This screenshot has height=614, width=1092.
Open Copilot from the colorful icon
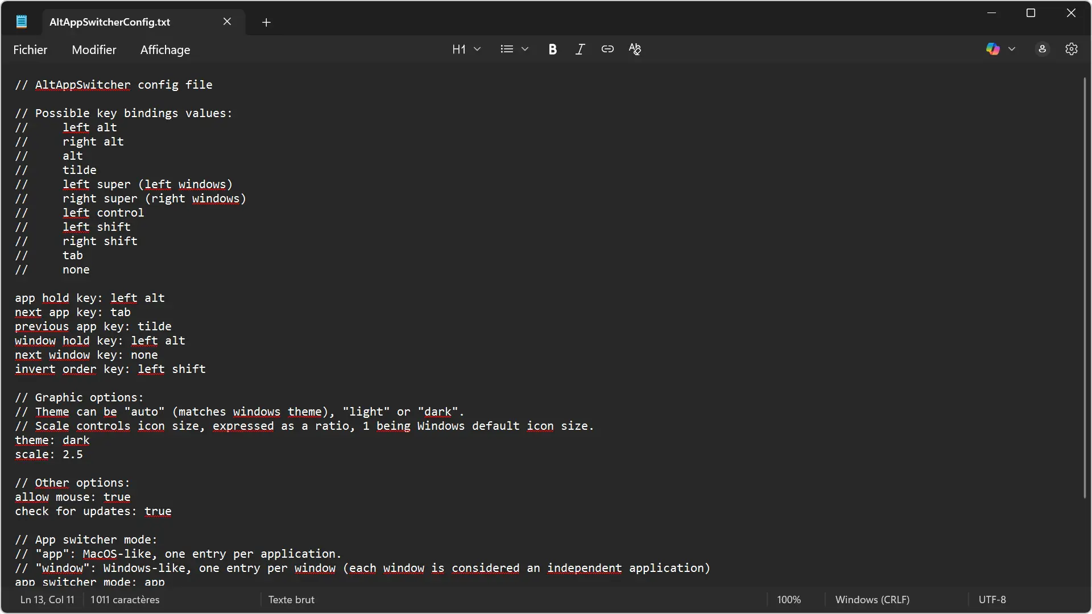(x=993, y=49)
